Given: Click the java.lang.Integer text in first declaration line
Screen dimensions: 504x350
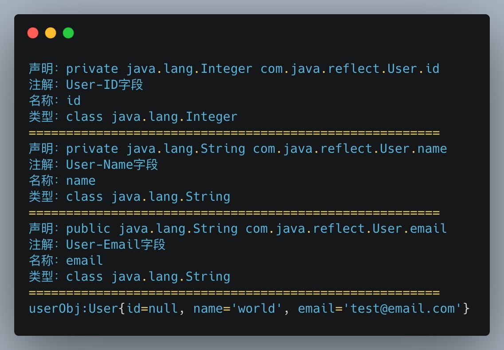Looking at the screenshot, I should (189, 69).
